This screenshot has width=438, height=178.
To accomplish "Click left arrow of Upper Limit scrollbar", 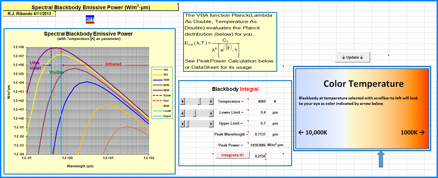I will coord(182,124).
